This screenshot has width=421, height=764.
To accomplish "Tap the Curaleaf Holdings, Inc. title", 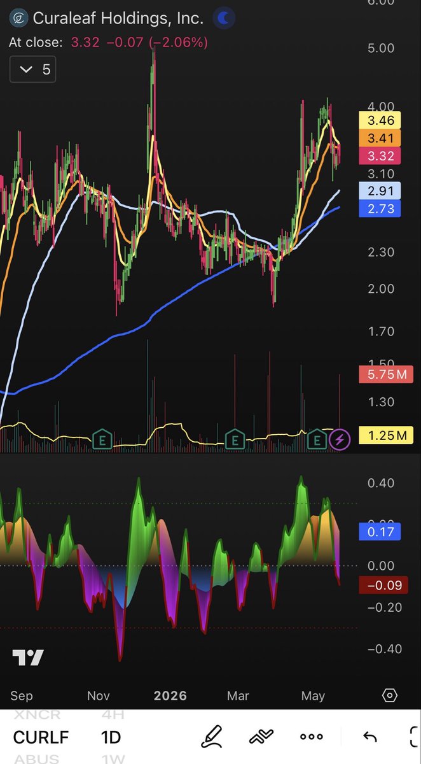I will coord(118,18).
